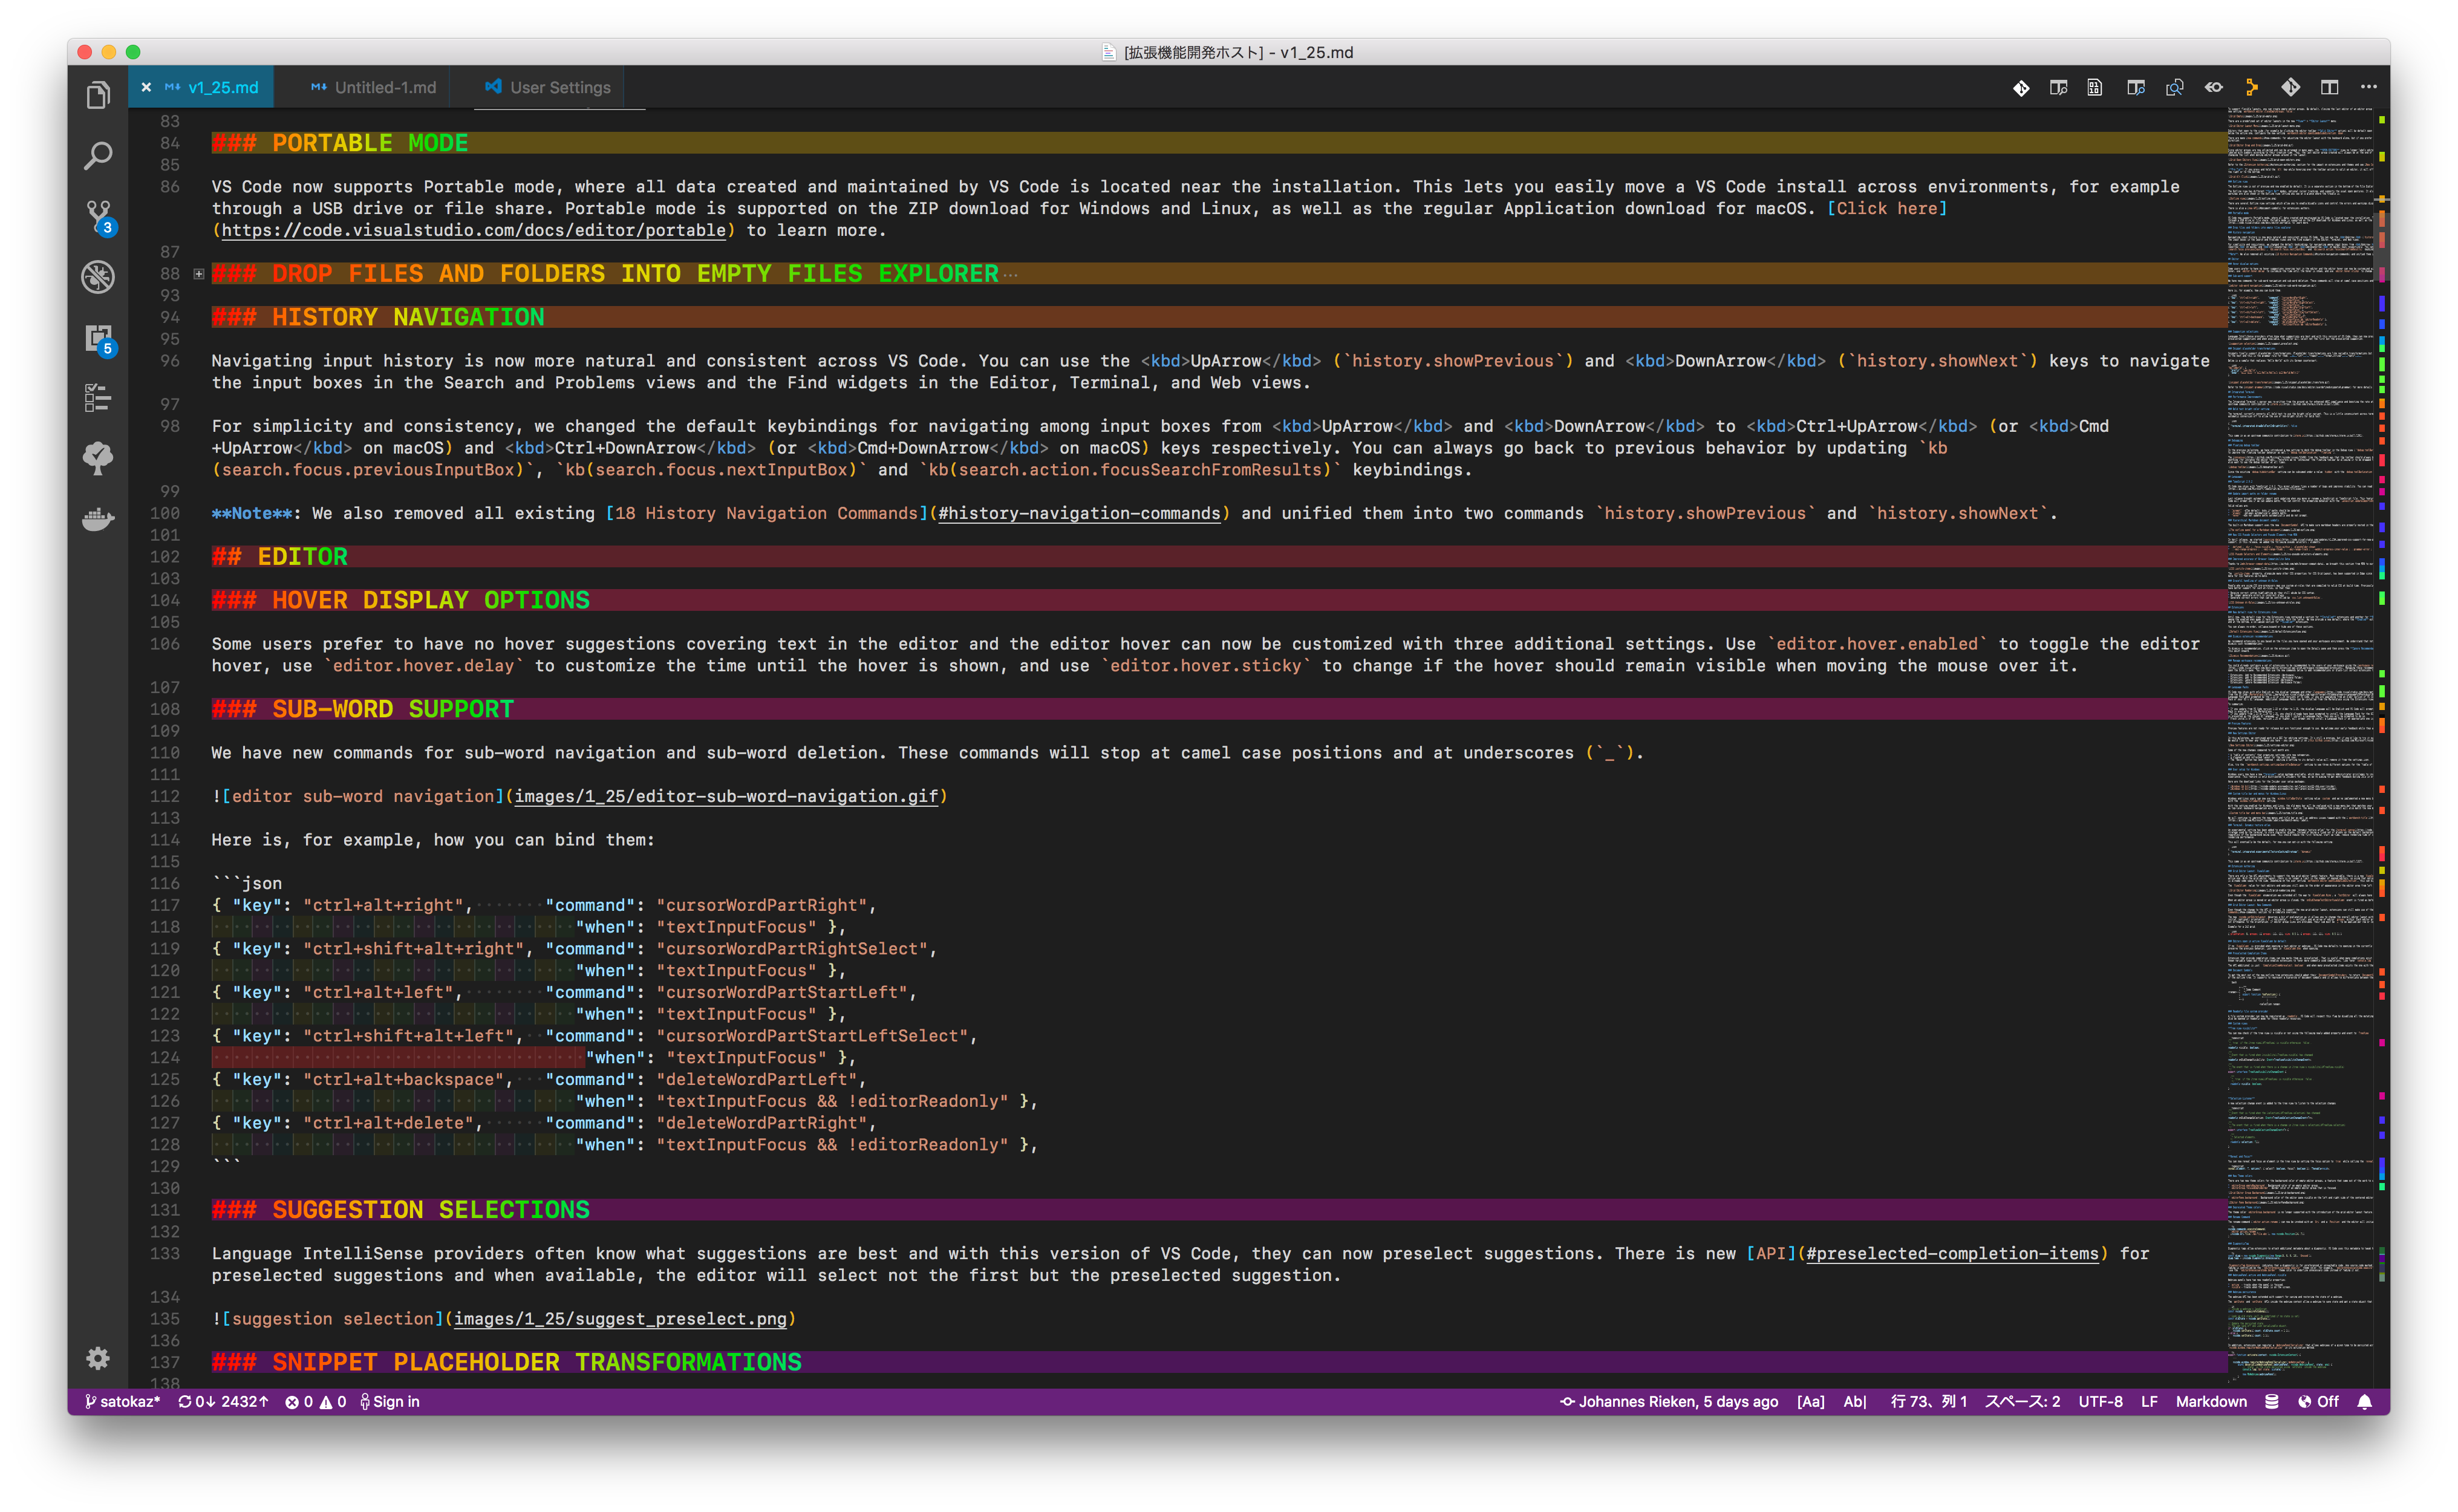Click the split editor icon
Screen dimensions: 2458x1512
(x=2329, y=87)
